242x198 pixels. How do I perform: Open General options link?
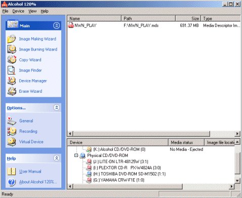(26, 121)
